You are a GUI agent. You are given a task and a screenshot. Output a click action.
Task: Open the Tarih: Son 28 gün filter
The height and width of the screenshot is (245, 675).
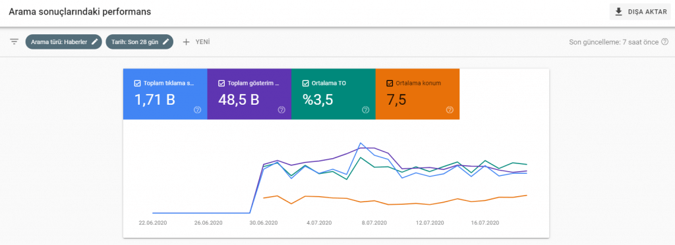tap(140, 41)
